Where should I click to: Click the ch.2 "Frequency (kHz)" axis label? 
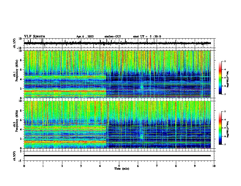(17, 121)
